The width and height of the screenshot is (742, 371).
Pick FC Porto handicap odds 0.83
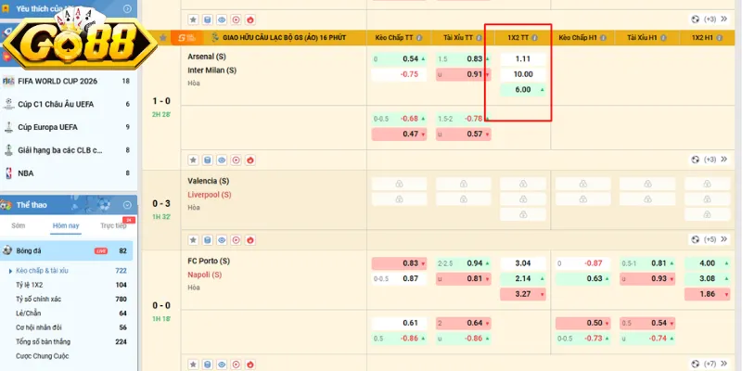(x=399, y=262)
